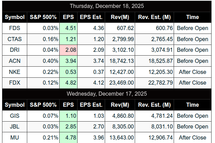Click the JBL symbol link
The width and height of the screenshot is (215, 143).
[x=14, y=127]
